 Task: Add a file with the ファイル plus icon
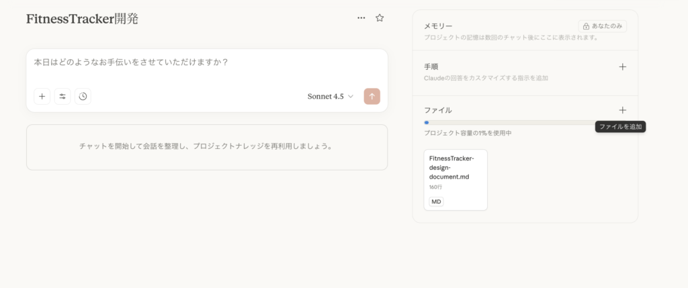click(622, 110)
